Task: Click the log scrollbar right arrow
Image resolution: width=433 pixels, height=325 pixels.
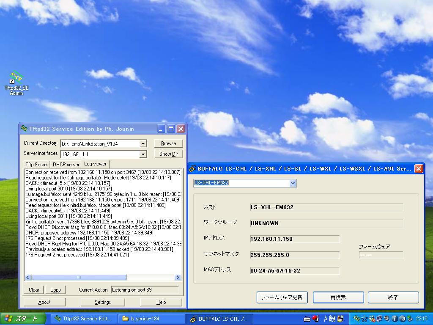Action: 178,278
